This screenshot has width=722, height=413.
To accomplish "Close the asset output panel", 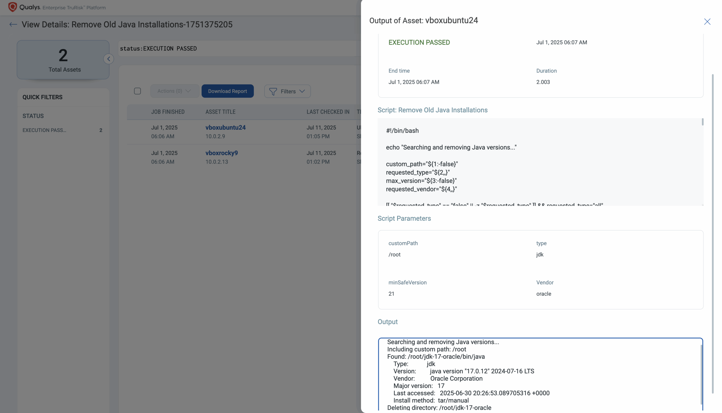I will [x=707, y=21].
